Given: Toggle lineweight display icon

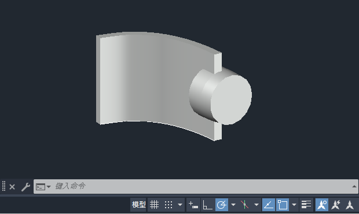Looking at the screenshot, I should tap(306, 205).
